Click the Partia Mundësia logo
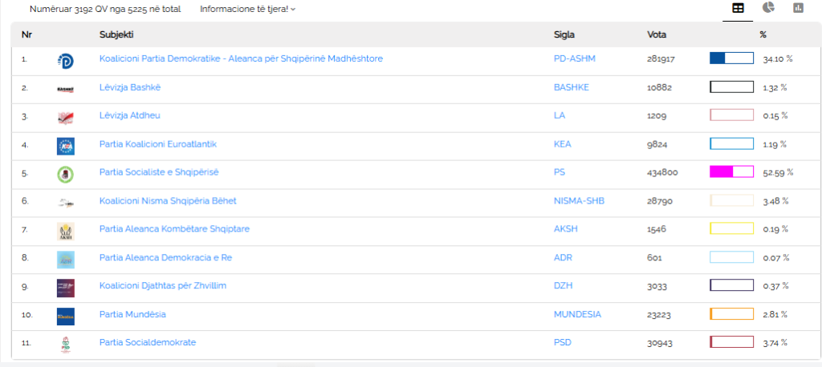 (x=66, y=317)
